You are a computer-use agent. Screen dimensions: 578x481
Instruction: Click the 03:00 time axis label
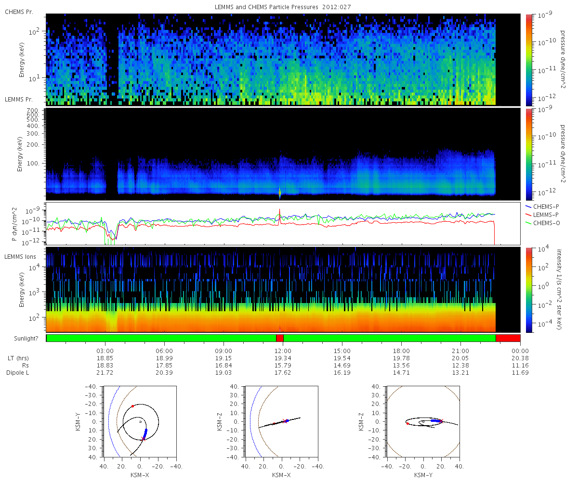click(x=105, y=351)
